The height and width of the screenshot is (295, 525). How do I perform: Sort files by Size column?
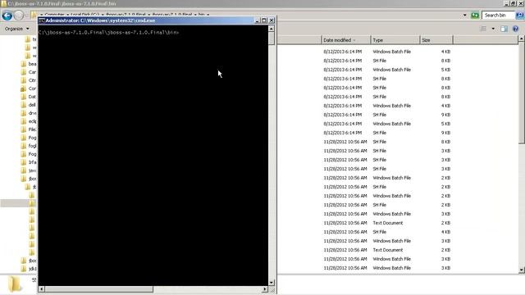(436, 40)
